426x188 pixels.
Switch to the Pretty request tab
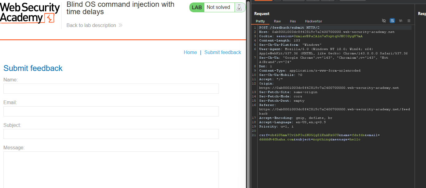(260, 21)
